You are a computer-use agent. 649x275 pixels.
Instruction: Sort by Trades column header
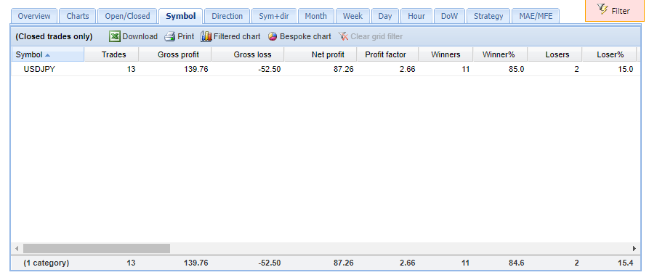112,54
